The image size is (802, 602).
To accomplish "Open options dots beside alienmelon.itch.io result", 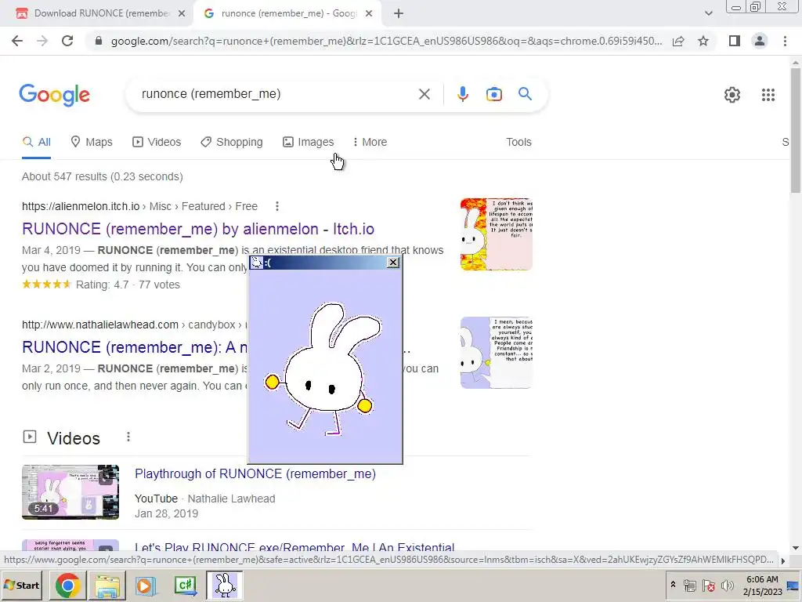I will (277, 206).
